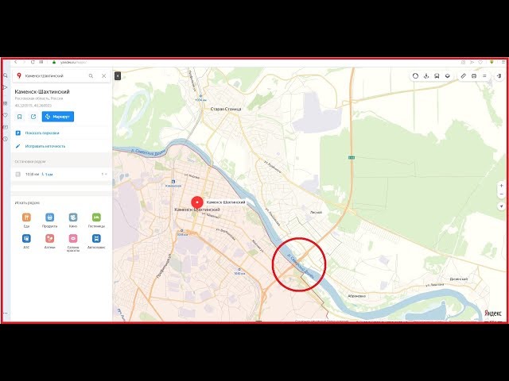This screenshot has width=509, height=381.
Task: Click the coordinates under the place title
Action: 33,106
